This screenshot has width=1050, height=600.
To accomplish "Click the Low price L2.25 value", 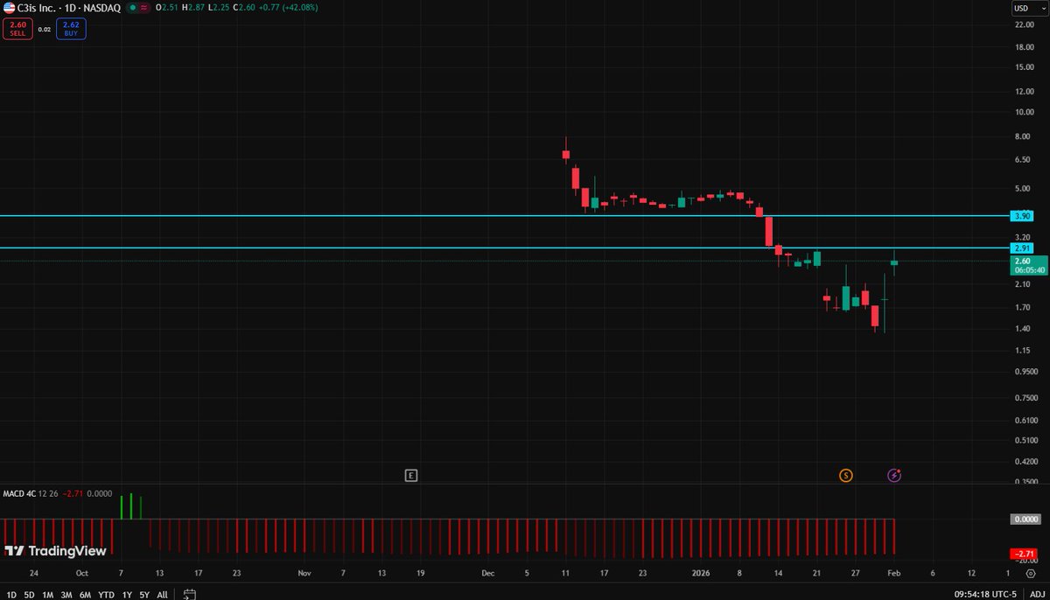I will click(x=218, y=7).
